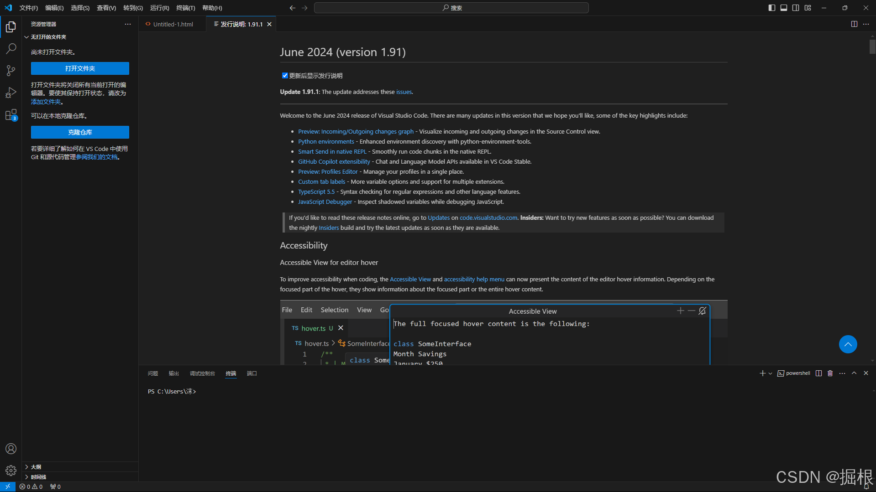This screenshot has width=876, height=492.
Task: Open the Search view in activity bar
Action: tap(11, 49)
